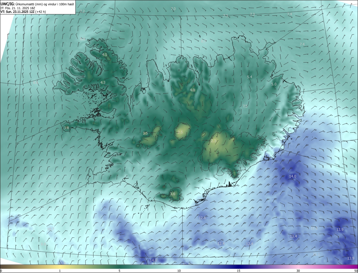Click the 7.0 value label at the top edge

coord(173,9)
